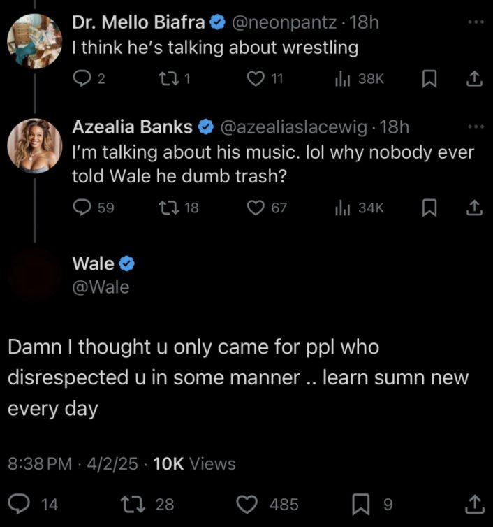This screenshot has width=493, height=527.
Task: View analytics on Dr. Mello Biafra's tweet
Action: pos(344,80)
